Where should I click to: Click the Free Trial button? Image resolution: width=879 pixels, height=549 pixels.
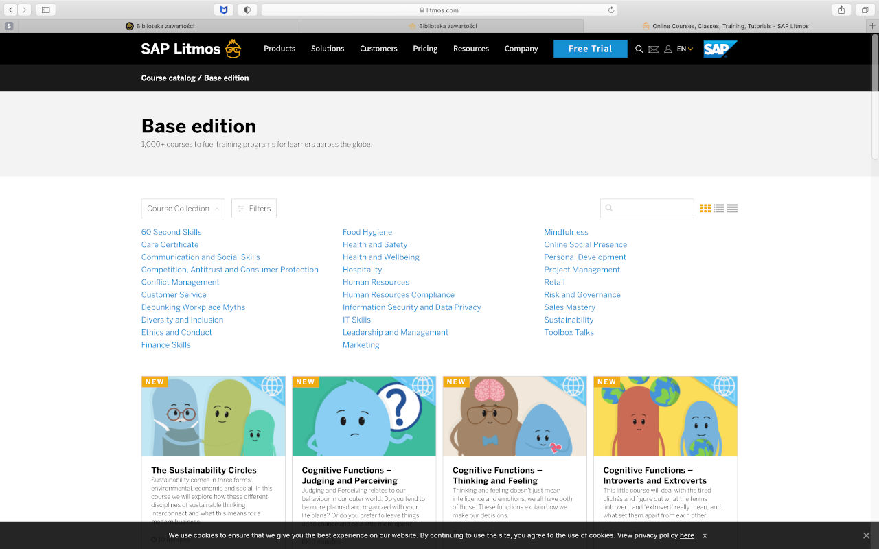[x=591, y=49]
